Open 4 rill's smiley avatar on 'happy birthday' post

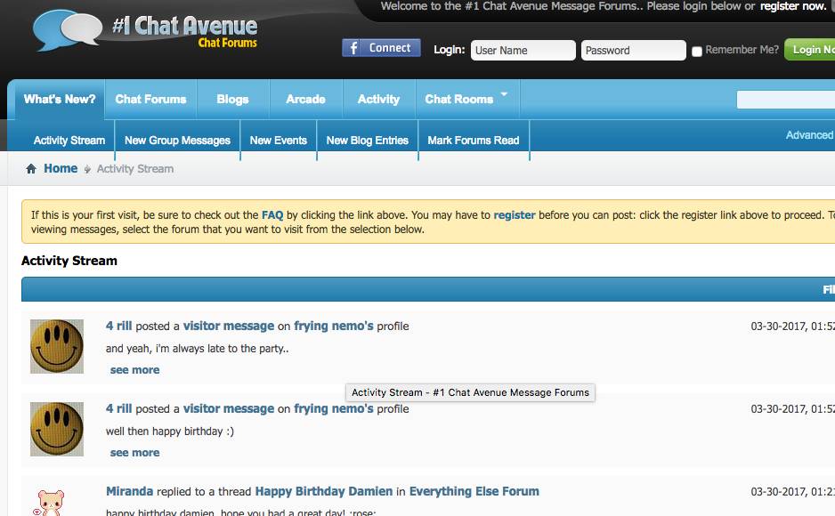(57, 430)
